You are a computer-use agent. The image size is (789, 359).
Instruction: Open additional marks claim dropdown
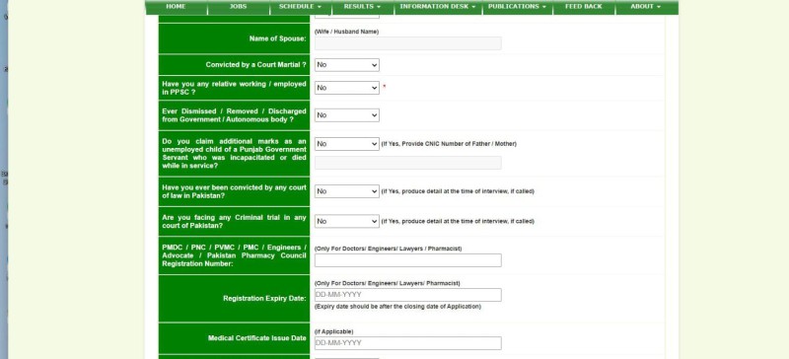(347, 144)
